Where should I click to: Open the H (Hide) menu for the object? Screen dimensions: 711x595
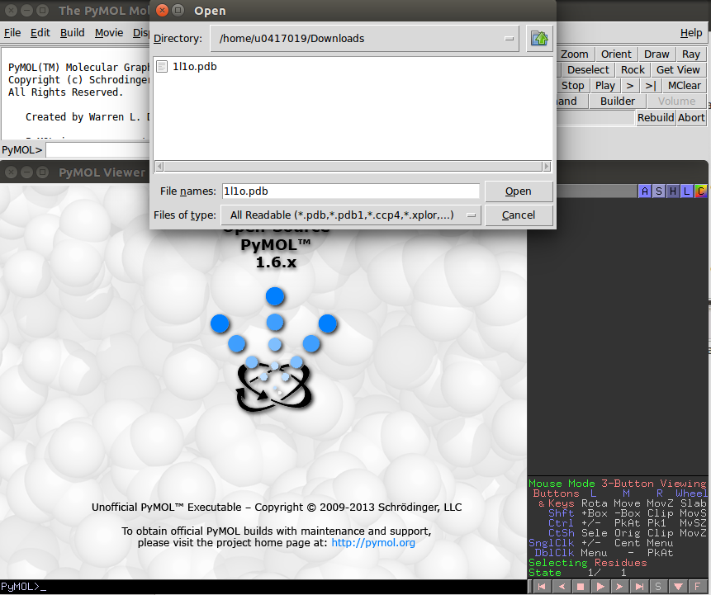click(673, 191)
